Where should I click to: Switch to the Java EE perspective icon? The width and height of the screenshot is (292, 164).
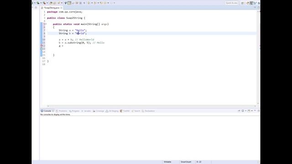(x=247, y=3)
